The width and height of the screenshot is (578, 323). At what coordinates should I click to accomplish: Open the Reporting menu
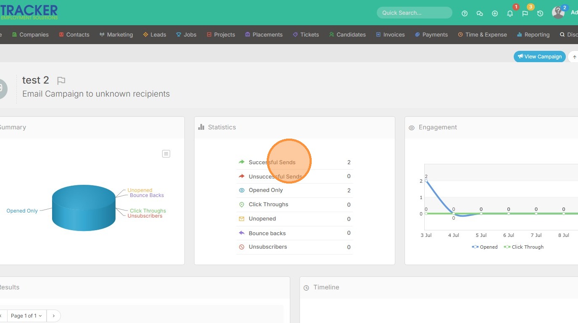click(533, 34)
